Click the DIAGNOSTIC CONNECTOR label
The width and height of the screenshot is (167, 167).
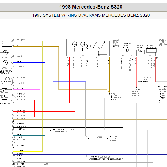(x=106, y=158)
